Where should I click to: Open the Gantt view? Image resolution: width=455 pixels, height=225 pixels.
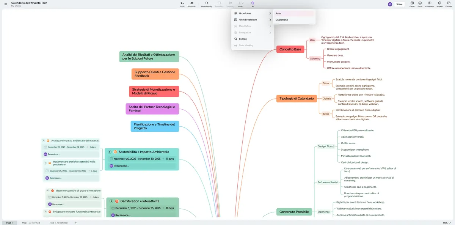pos(412,4)
